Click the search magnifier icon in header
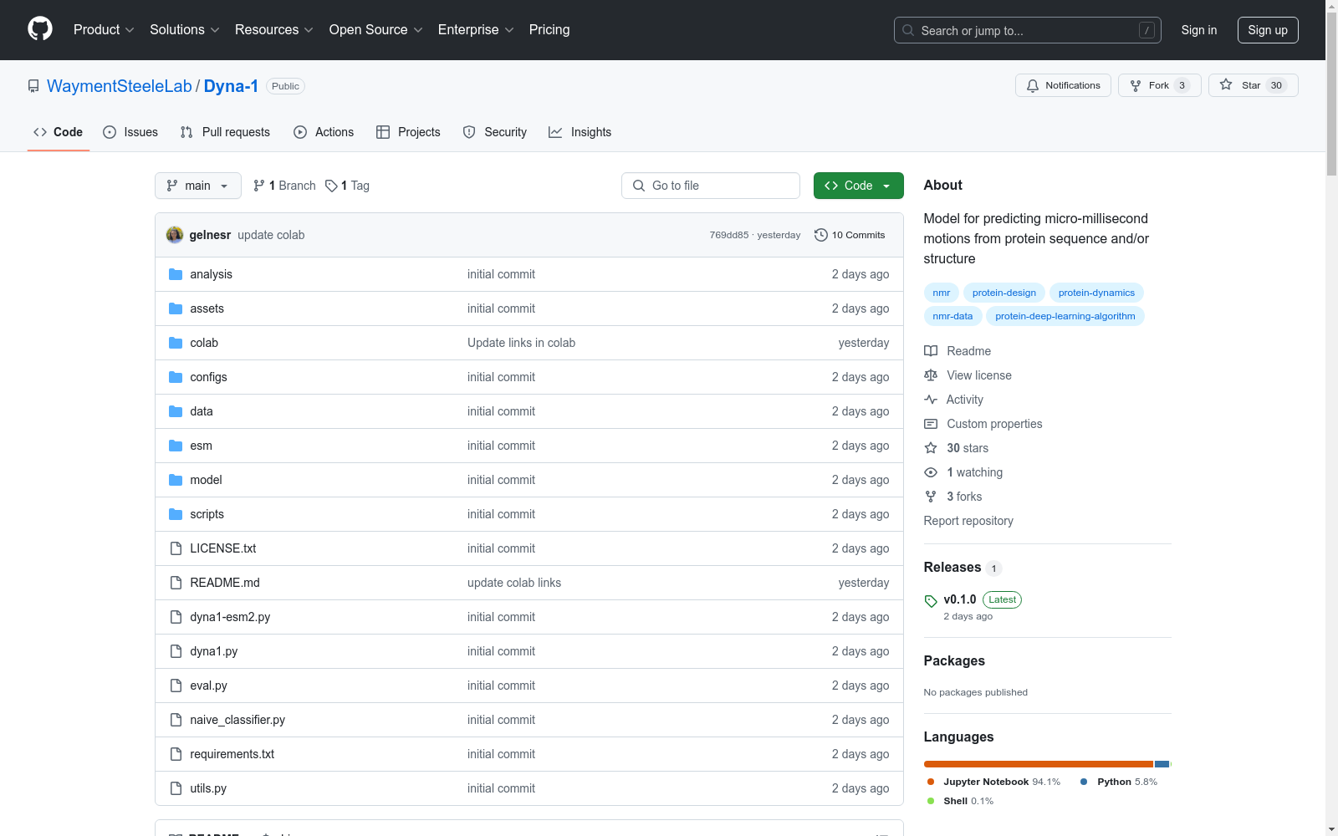Screen dimensions: 1338x836 pyautogui.click(x=908, y=30)
